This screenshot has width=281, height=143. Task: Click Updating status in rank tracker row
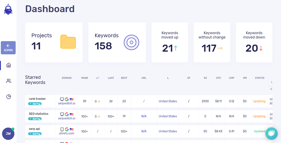(259, 101)
